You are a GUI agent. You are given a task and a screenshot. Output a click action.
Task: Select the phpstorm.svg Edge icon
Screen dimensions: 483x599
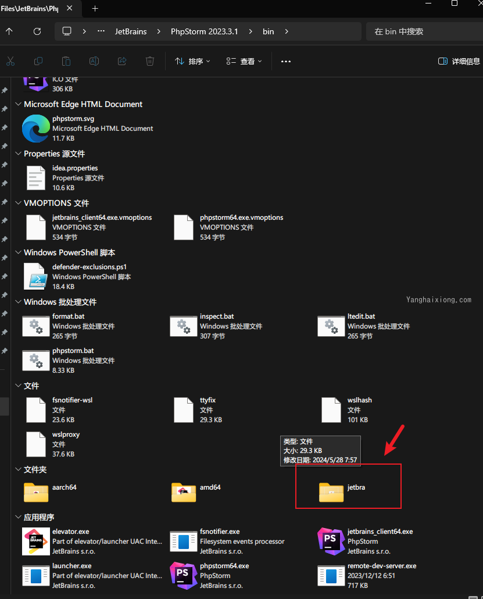pyautogui.click(x=36, y=129)
